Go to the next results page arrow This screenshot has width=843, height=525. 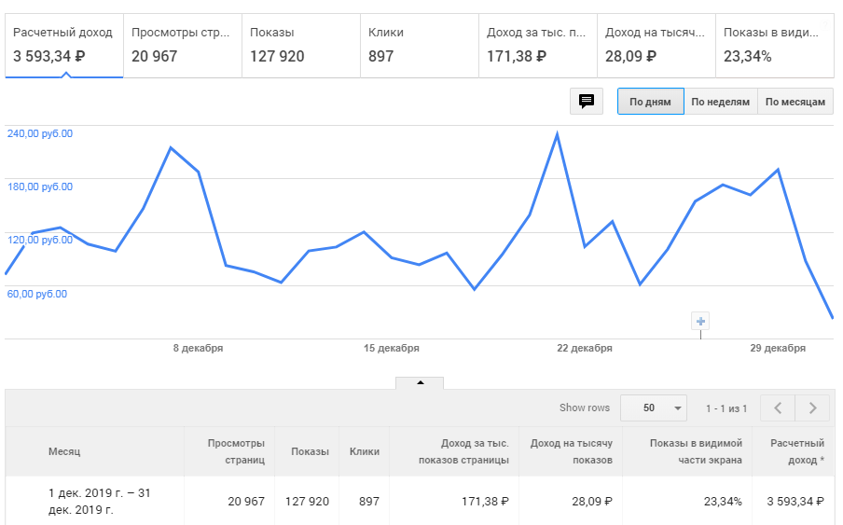813,408
